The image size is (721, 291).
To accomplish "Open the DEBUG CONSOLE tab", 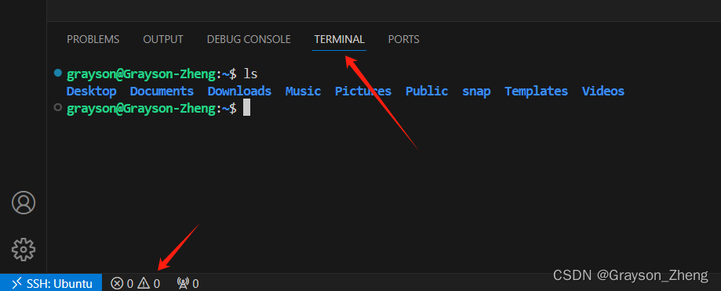I will [249, 39].
